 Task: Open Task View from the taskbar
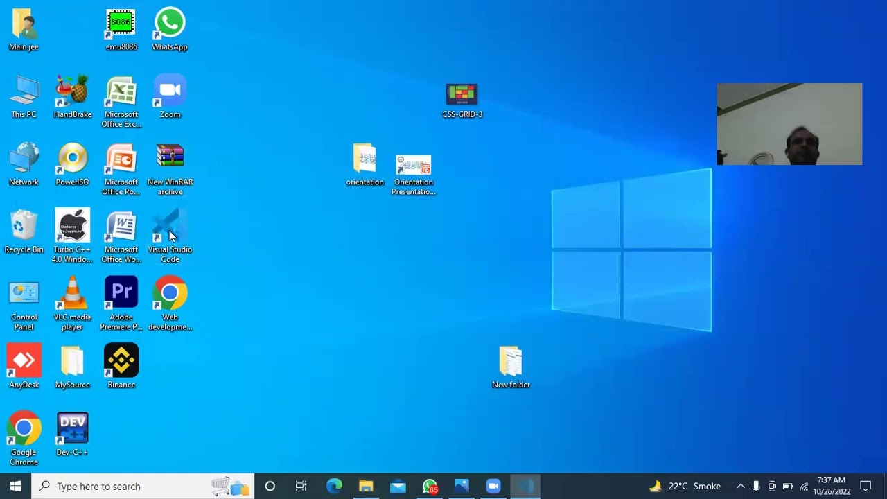tap(301, 486)
